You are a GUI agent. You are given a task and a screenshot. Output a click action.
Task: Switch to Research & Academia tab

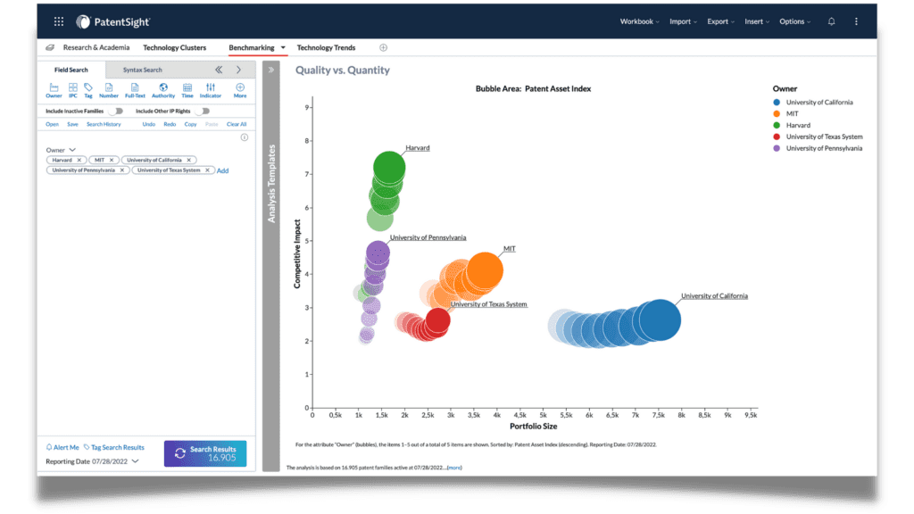pyautogui.click(x=96, y=48)
